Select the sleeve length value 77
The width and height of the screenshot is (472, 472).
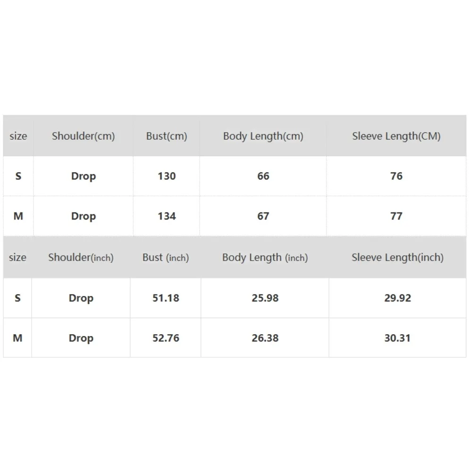tap(396, 216)
